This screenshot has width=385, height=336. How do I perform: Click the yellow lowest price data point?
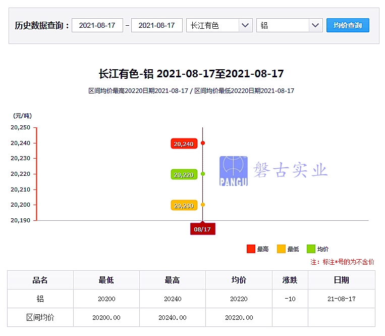click(x=203, y=205)
